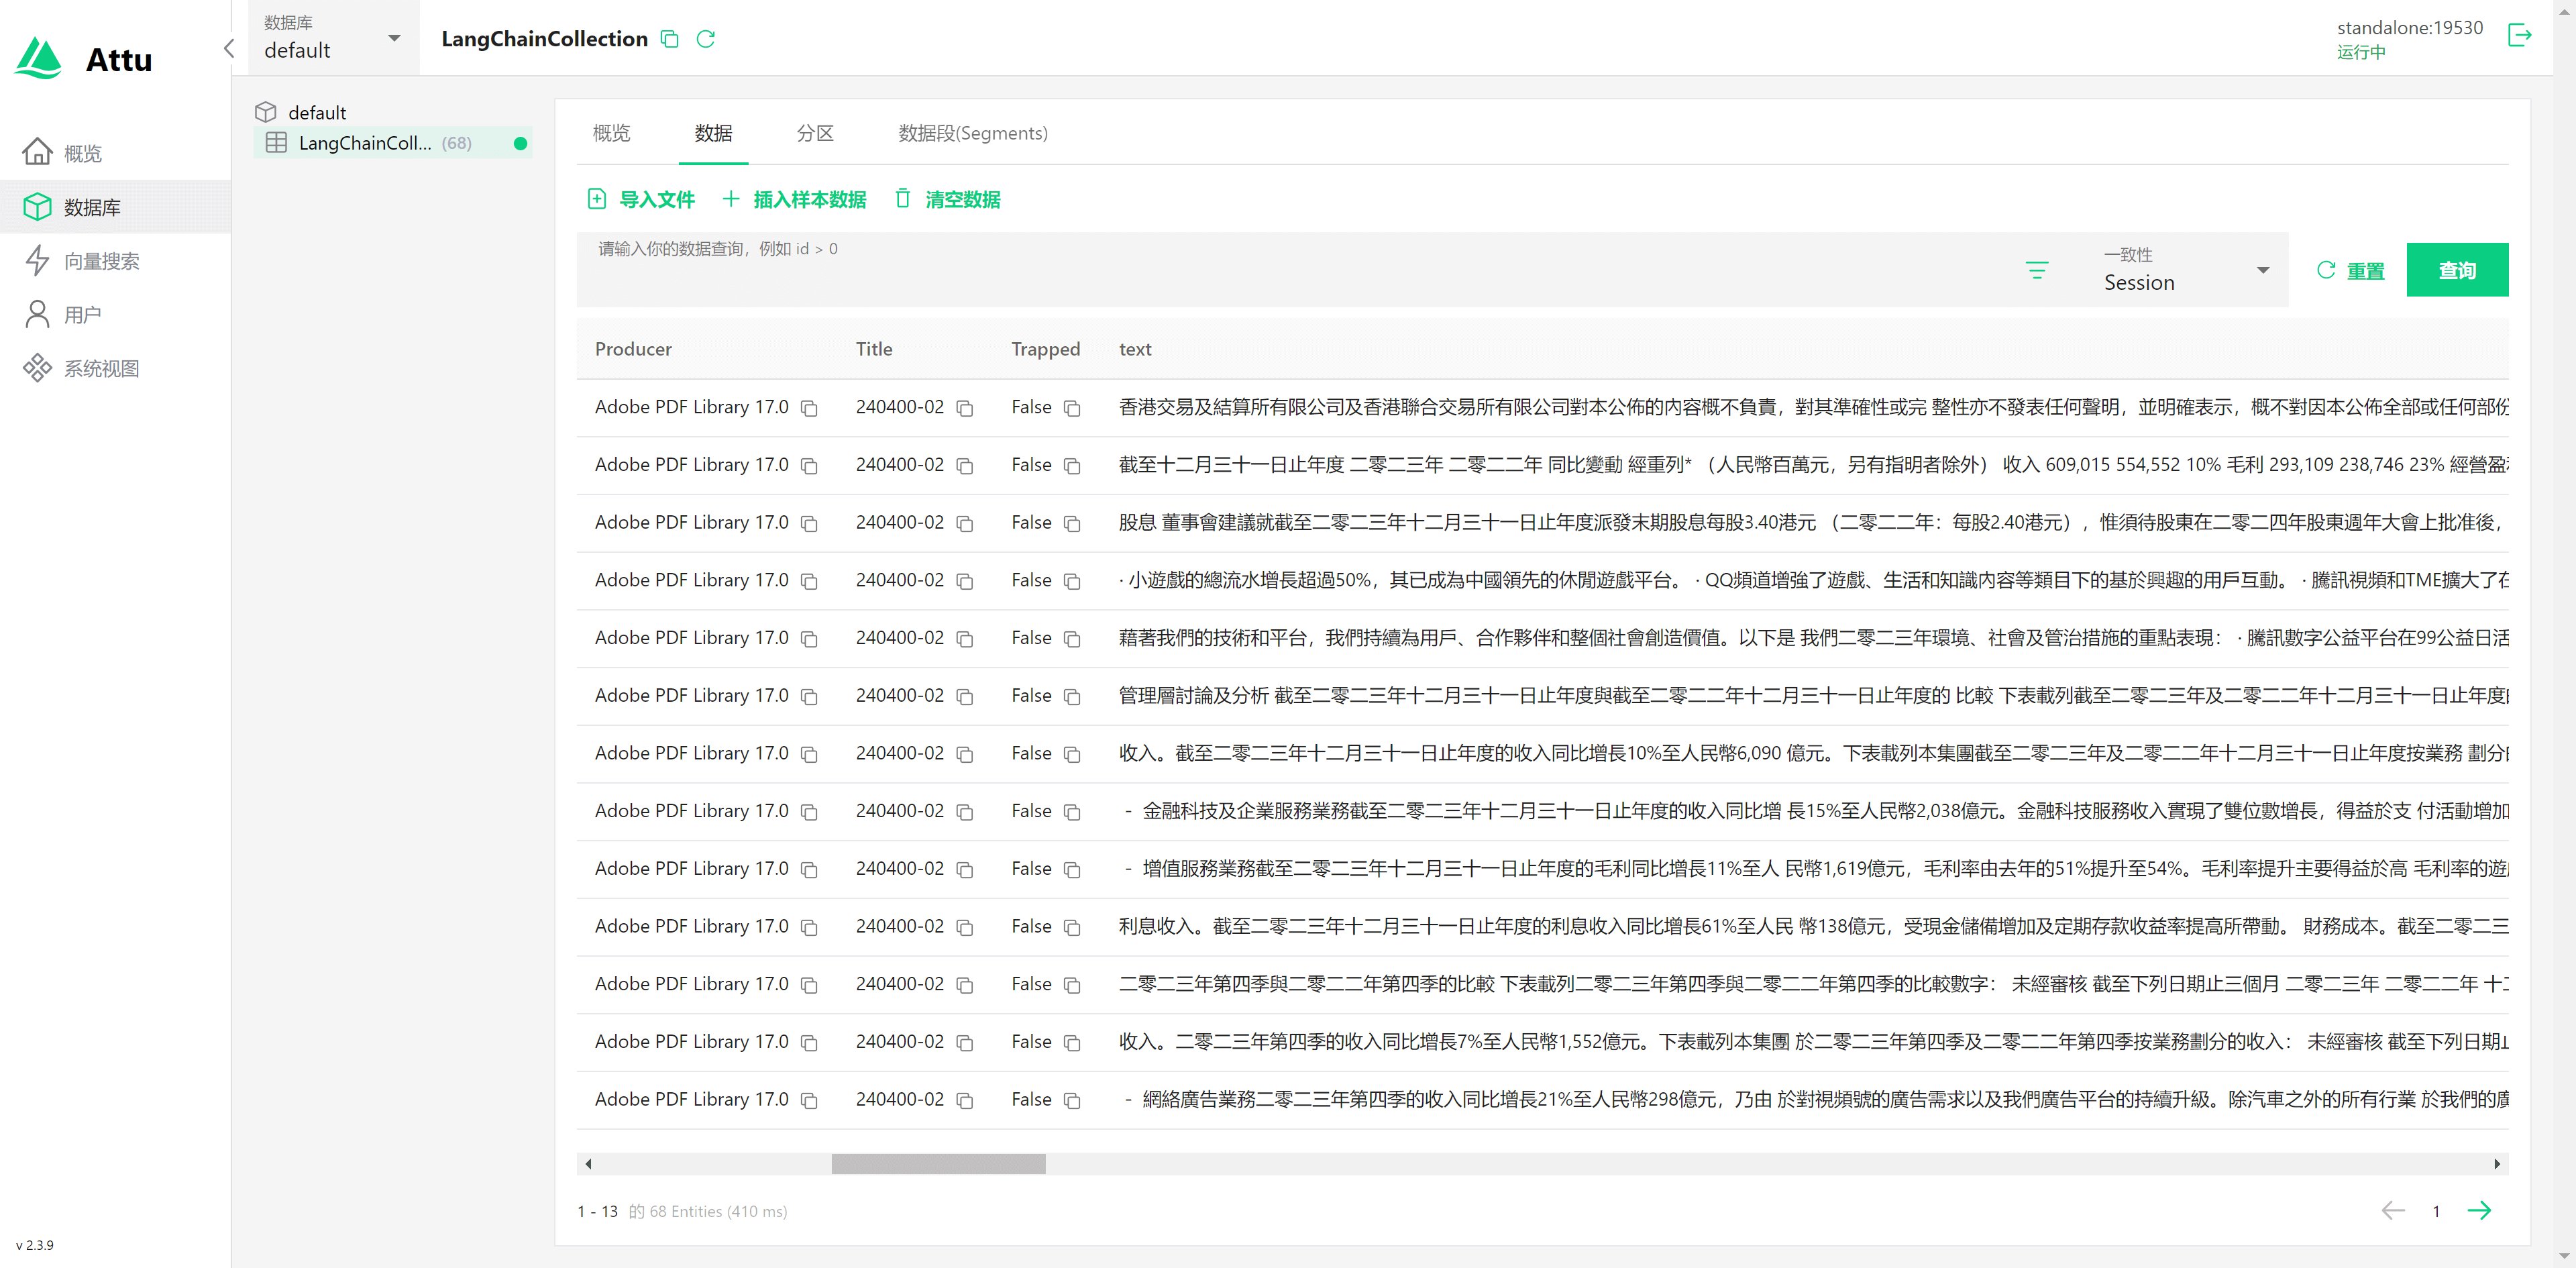The height and width of the screenshot is (1268, 2576).
Task: Click the Producer column header
Action: (x=633, y=349)
